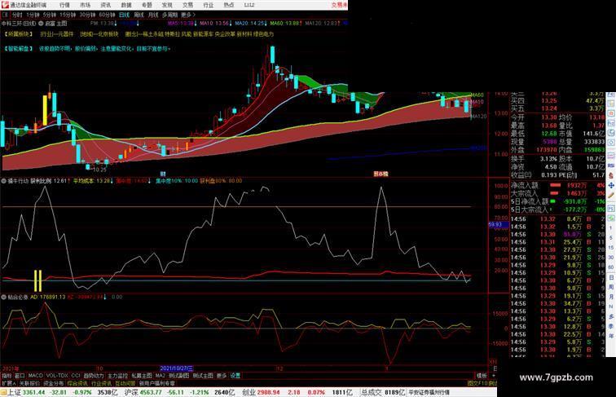Switch chart to 15分钟 period
The image size is (616, 397).
click(x=68, y=15)
